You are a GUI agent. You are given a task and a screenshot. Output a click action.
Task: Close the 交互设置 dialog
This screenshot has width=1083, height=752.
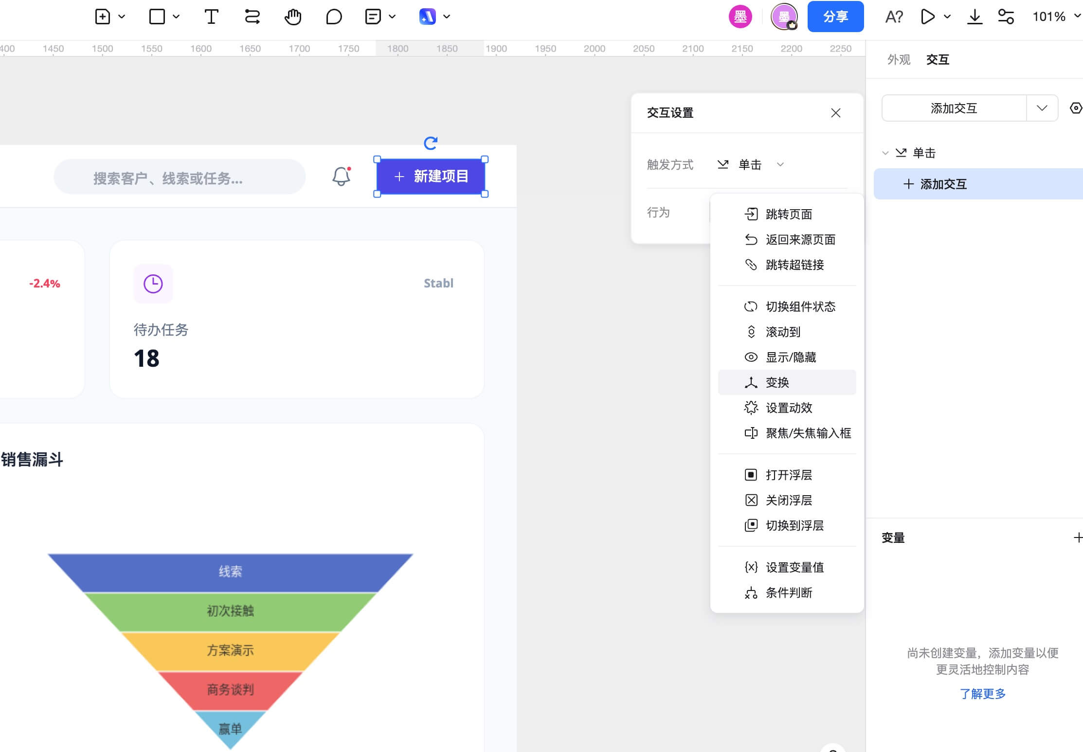click(836, 113)
